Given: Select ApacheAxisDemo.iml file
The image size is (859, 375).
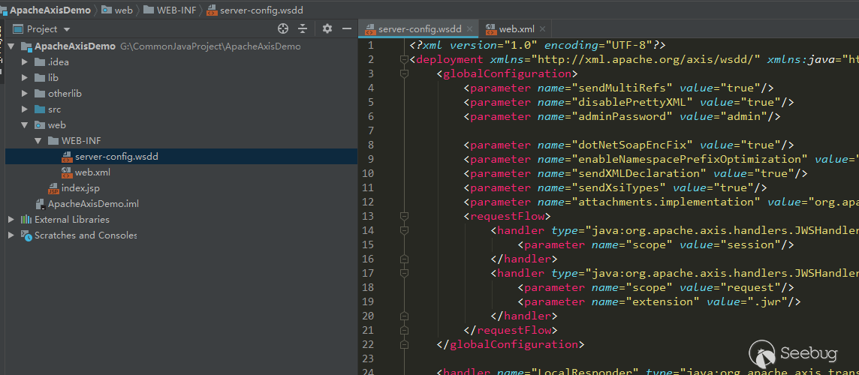Looking at the screenshot, I should pos(92,204).
